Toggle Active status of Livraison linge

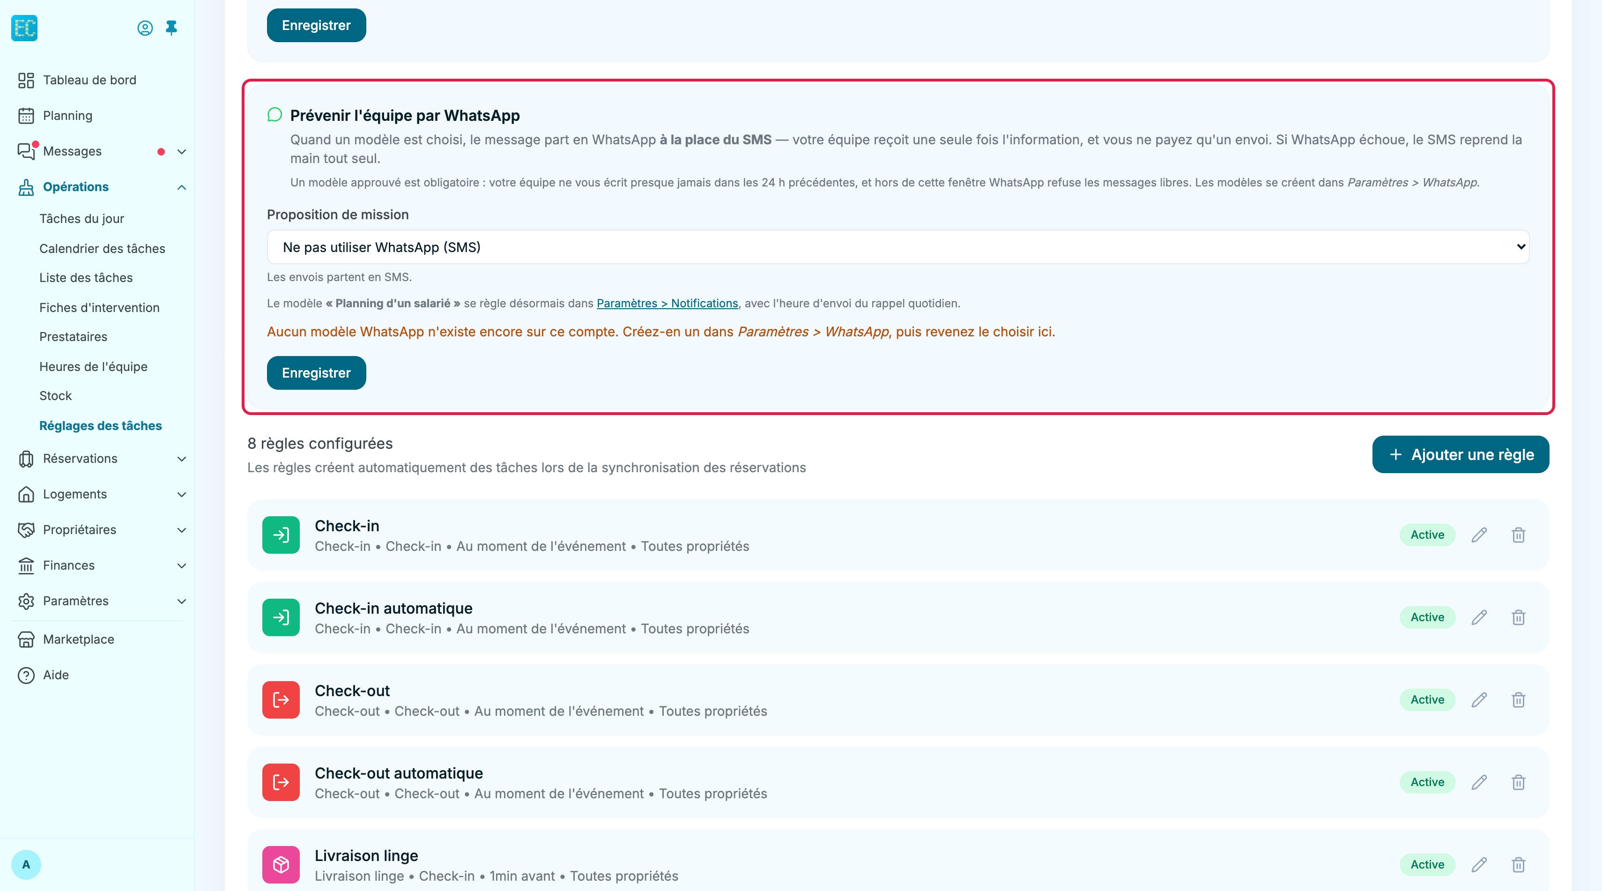[1427, 865]
